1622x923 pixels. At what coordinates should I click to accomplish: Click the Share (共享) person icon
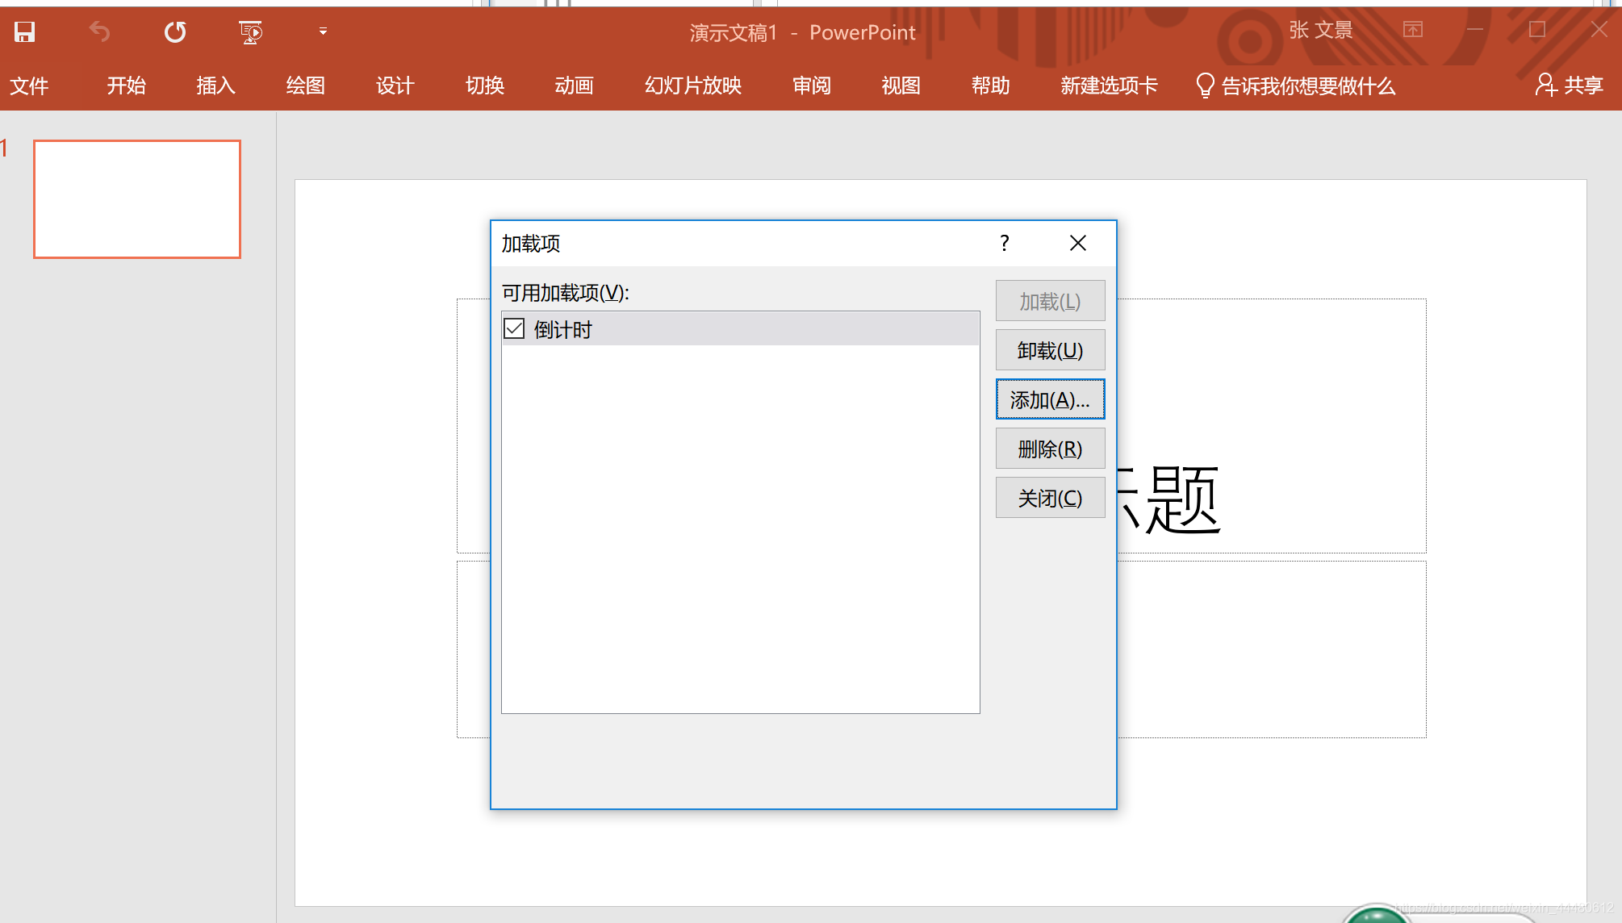pos(1545,85)
